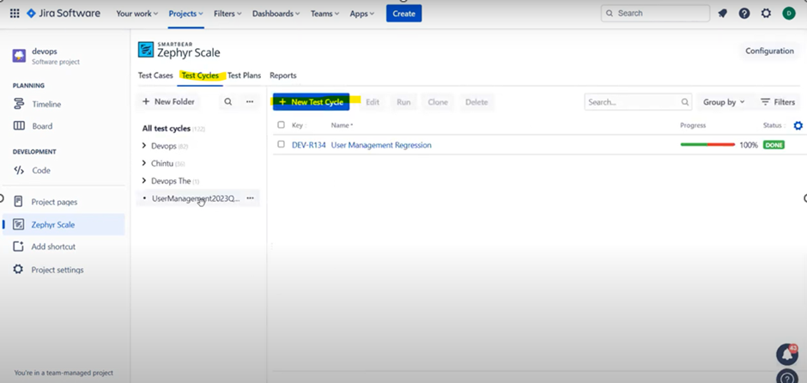
Task: Click the notifications bell icon in header
Action: (x=723, y=14)
